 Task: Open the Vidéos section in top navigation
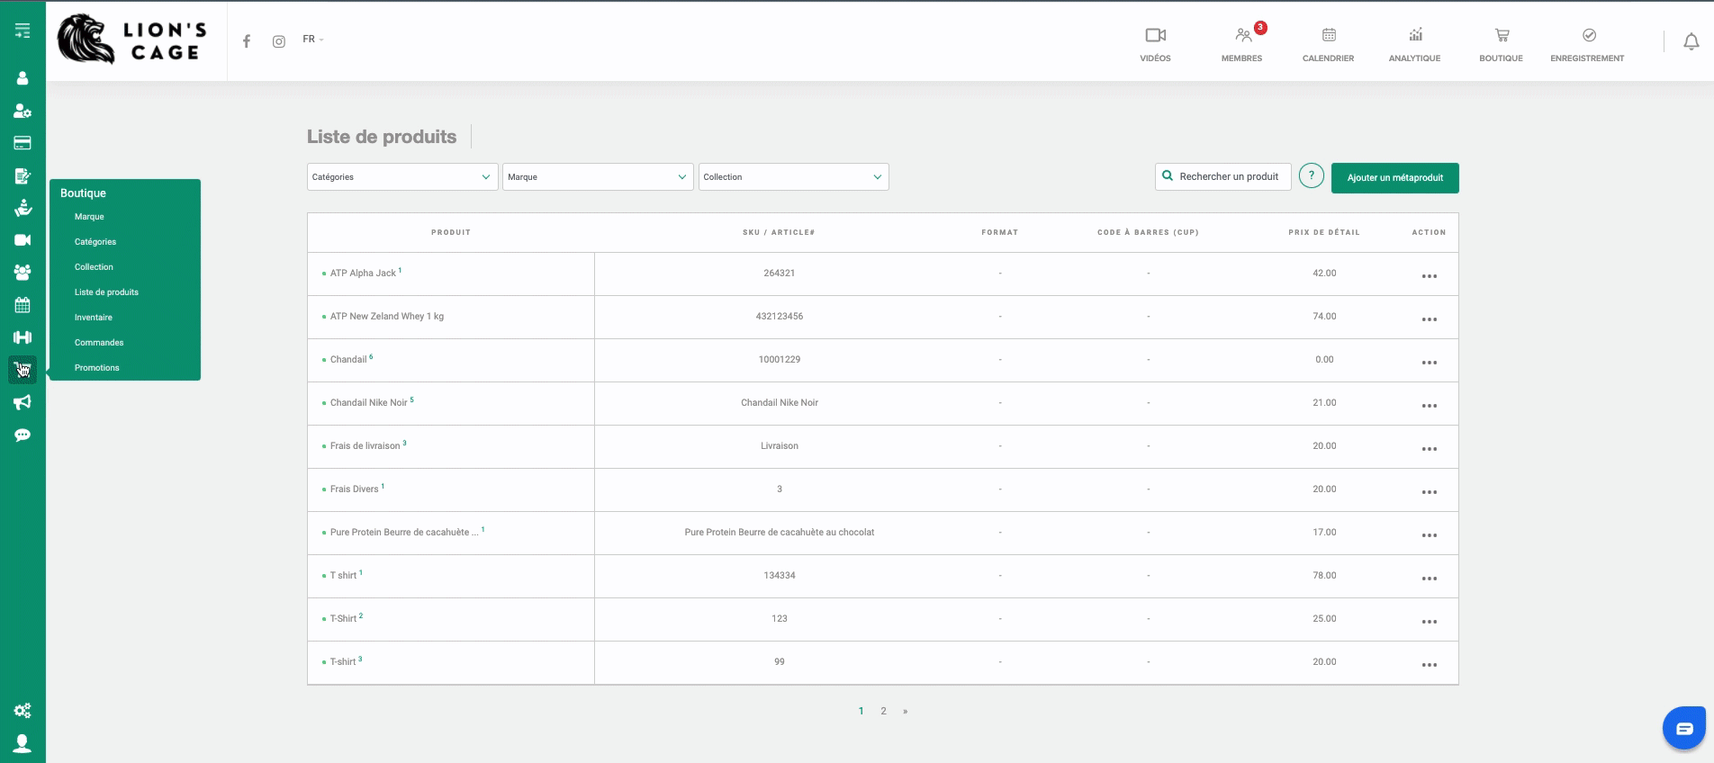(1155, 44)
